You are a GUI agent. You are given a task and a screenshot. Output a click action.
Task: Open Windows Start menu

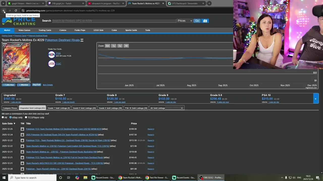(x=4, y=178)
